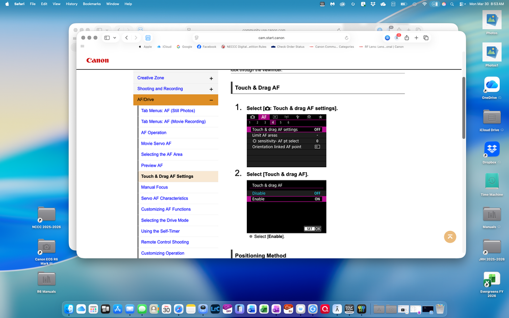Open Tab Menus: AF (Movie Recording) page
The width and height of the screenshot is (509, 318).
[173, 122]
